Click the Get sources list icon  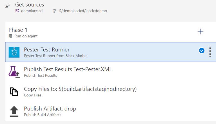[7, 6]
